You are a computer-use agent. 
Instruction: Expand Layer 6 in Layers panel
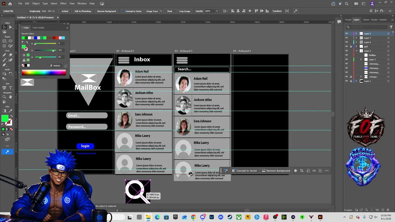[x=356, y=42]
